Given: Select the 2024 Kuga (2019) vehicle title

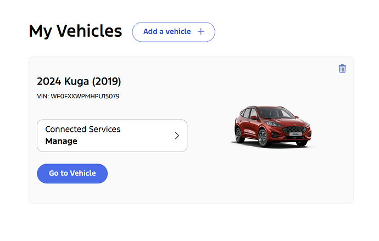Looking at the screenshot, I should (x=79, y=81).
